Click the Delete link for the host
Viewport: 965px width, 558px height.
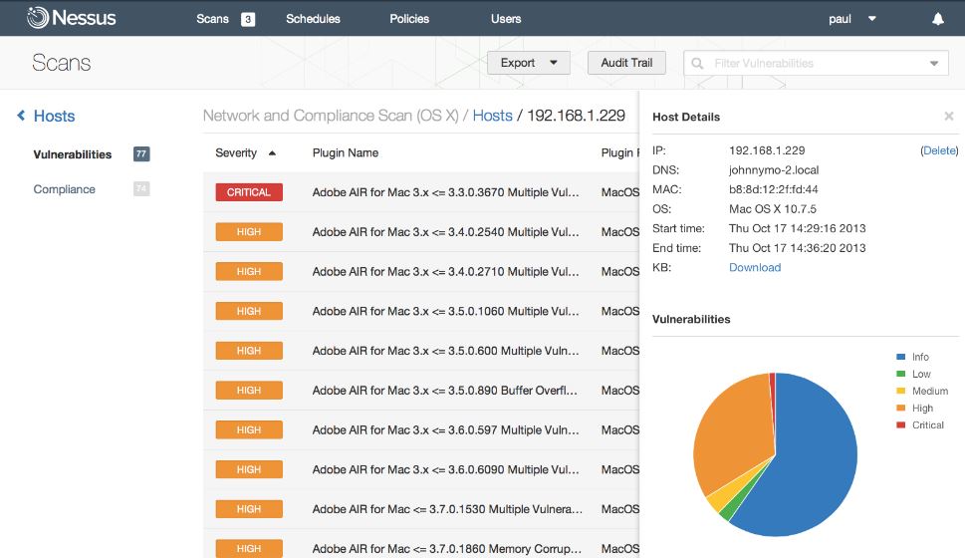(x=940, y=150)
